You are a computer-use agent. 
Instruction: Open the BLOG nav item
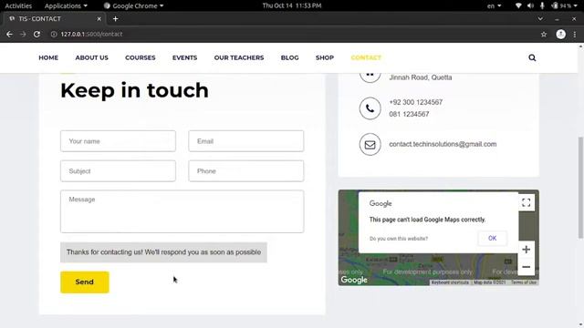tap(290, 57)
